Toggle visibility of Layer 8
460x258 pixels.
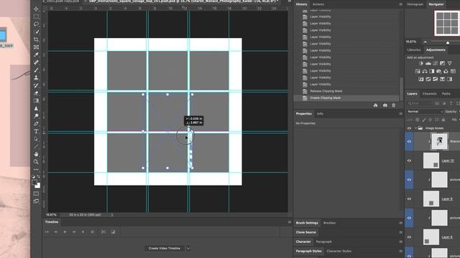tap(409, 237)
